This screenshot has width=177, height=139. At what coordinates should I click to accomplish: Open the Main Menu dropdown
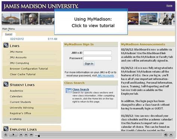pyautogui.click(x=8, y=29)
